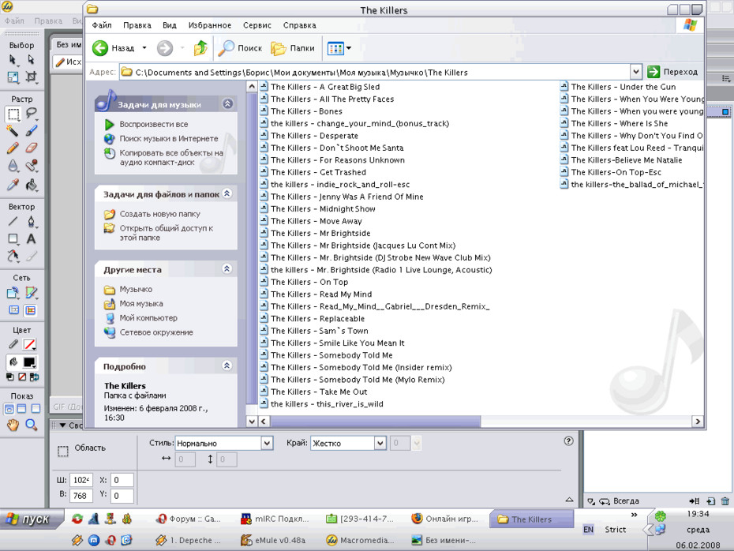Select the Zoom magnifier tool
The image size is (734, 551).
click(31, 425)
